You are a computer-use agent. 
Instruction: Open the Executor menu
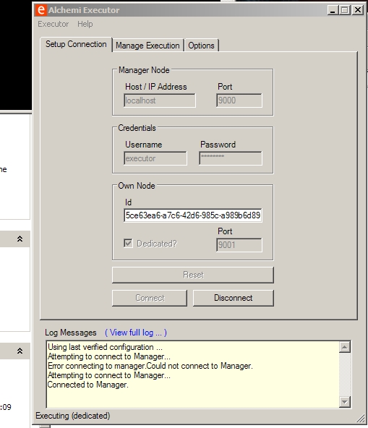pyautogui.click(x=53, y=24)
